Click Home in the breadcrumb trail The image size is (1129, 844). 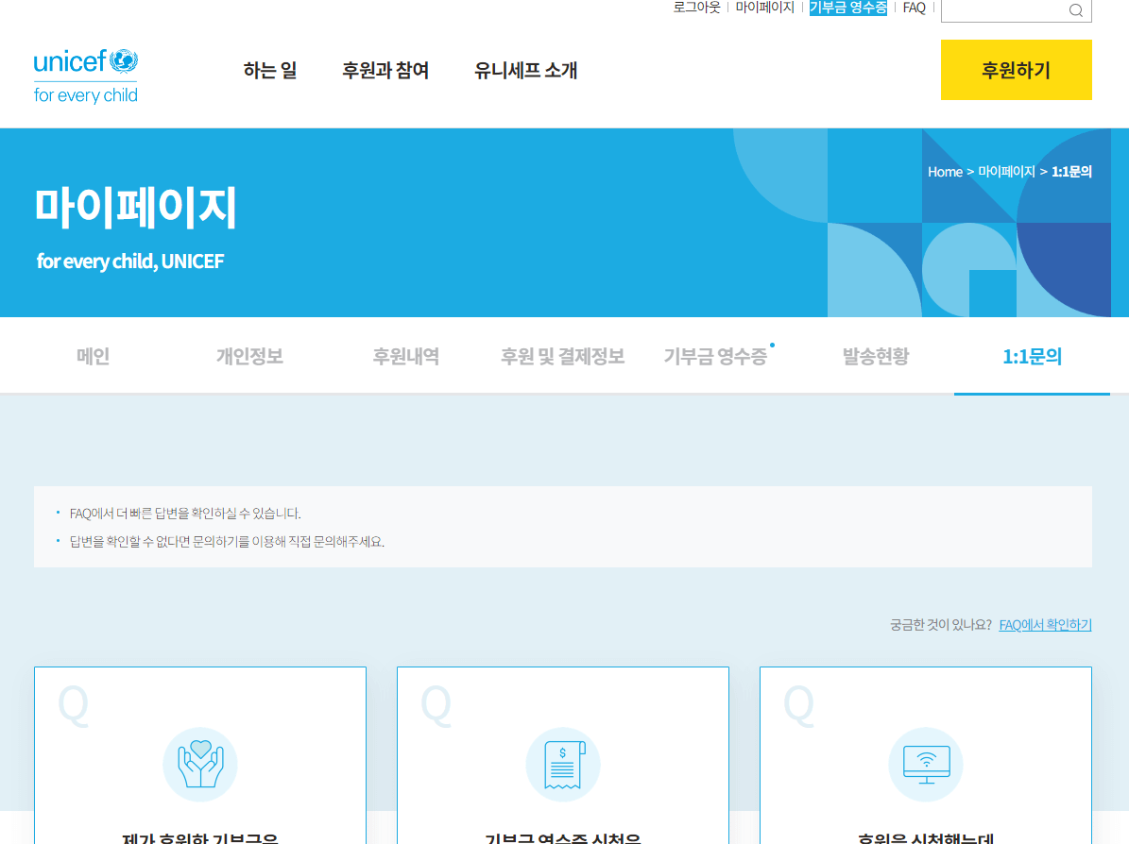click(945, 171)
